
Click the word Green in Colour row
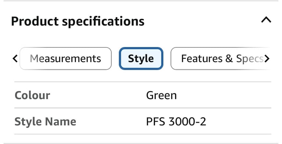(x=161, y=95)
